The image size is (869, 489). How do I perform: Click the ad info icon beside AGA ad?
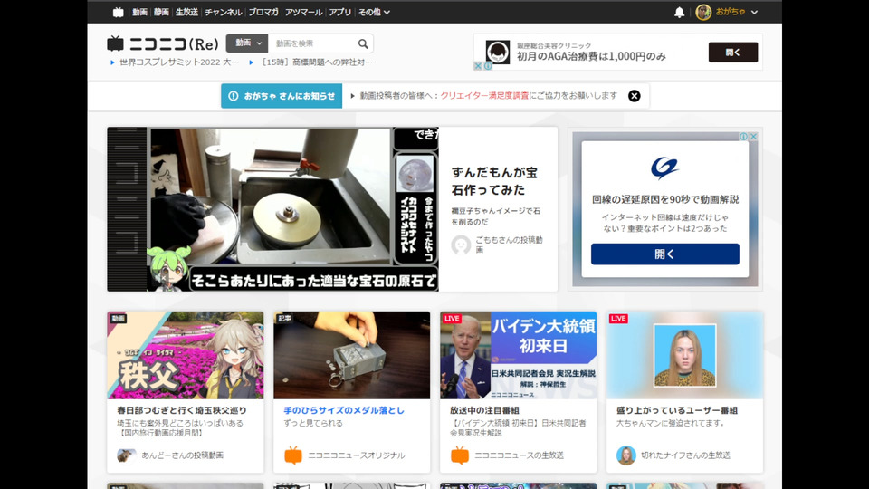[488, 66]
